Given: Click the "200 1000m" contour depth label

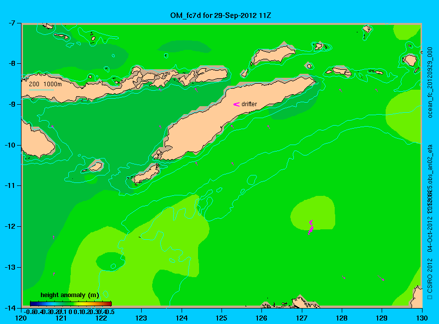Looking at the screenshot, I should pyautogui.click(x=45, y=84).
